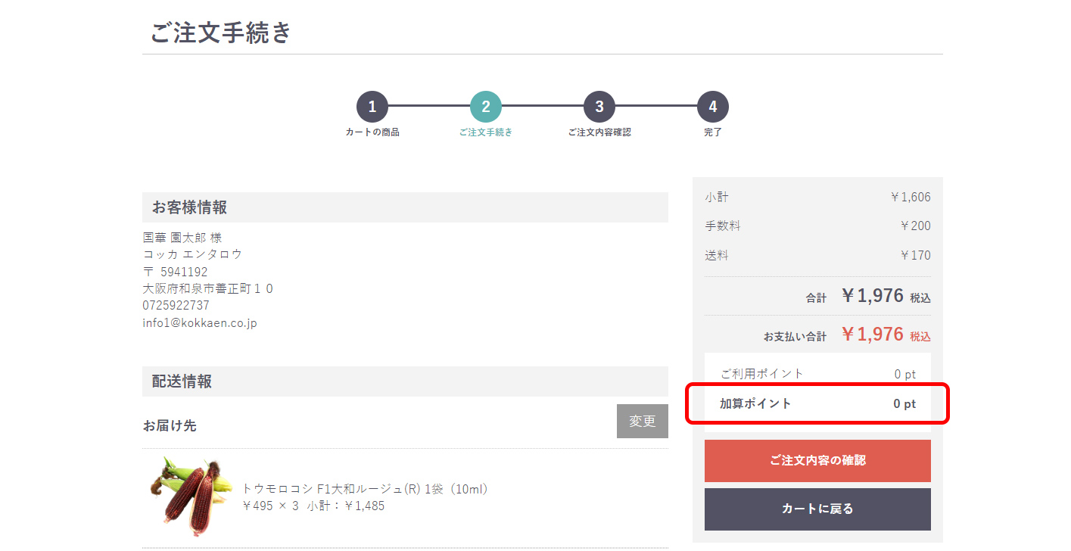Click the info1@kokkaen.co.jp email address
1071x551 pixels.
coord(200,323)
